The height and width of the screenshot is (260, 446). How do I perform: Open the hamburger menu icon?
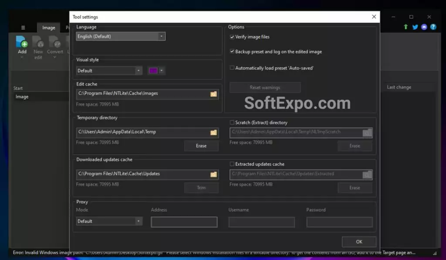tap(23, 27)
